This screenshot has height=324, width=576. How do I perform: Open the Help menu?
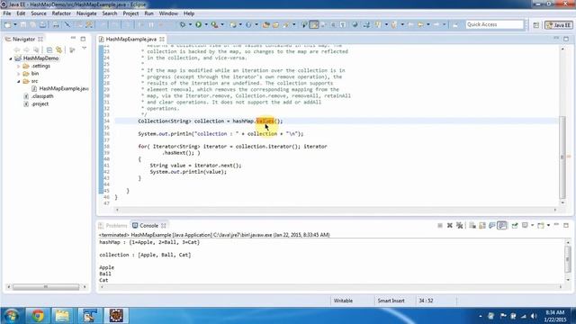pos(189,13)
